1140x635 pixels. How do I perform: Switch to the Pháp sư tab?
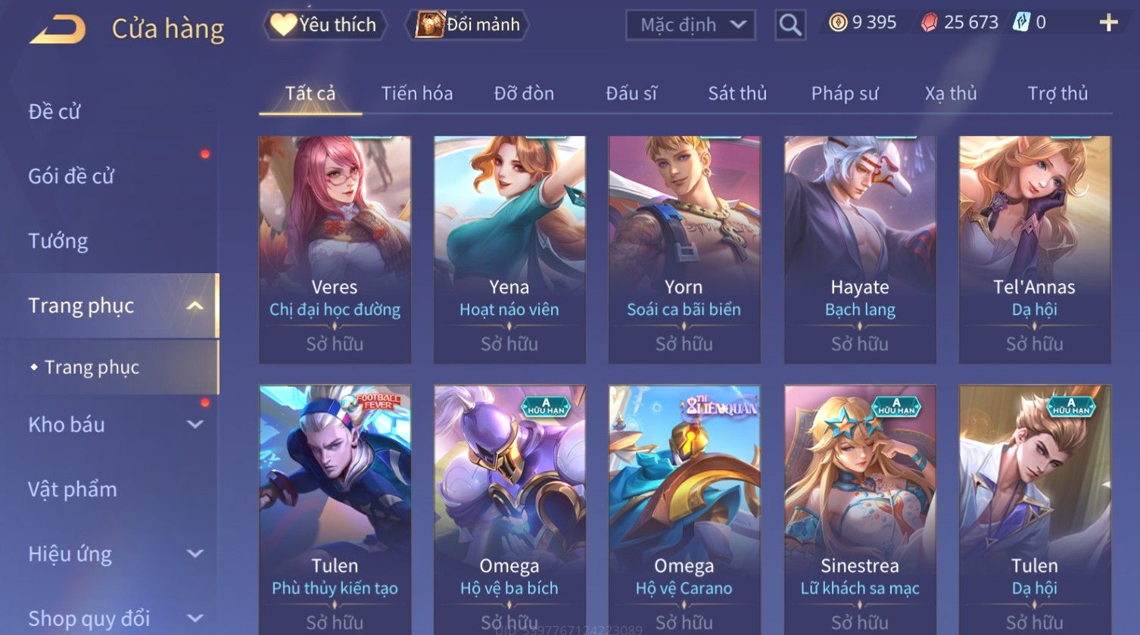click(x=845, y=93)
